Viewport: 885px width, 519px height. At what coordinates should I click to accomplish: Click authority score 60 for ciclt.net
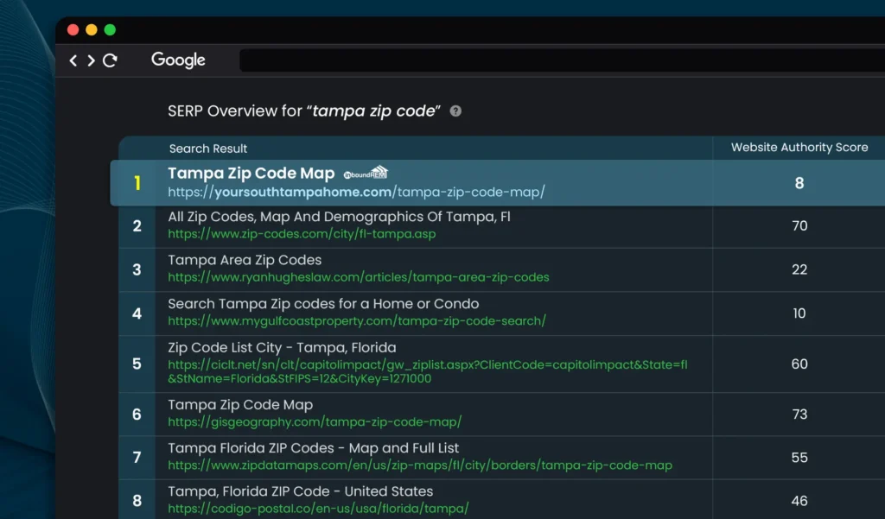coord(799,364)
